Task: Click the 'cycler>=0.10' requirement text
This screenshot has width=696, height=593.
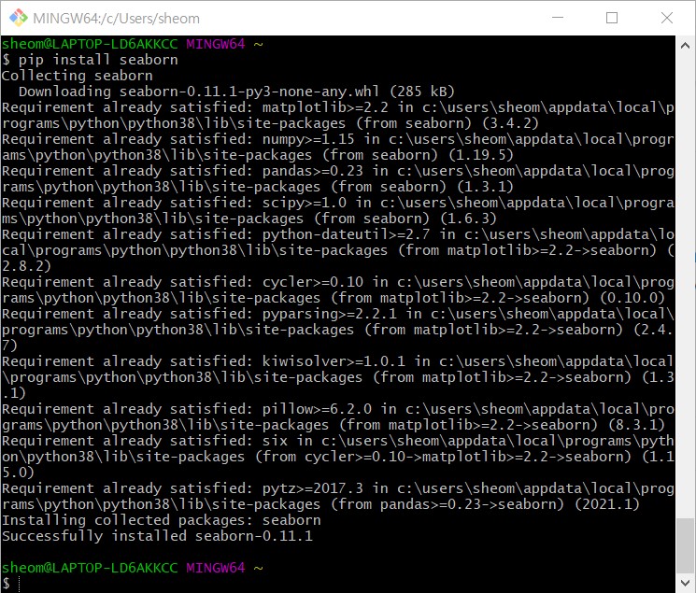Action: click(x=312, y=282)
